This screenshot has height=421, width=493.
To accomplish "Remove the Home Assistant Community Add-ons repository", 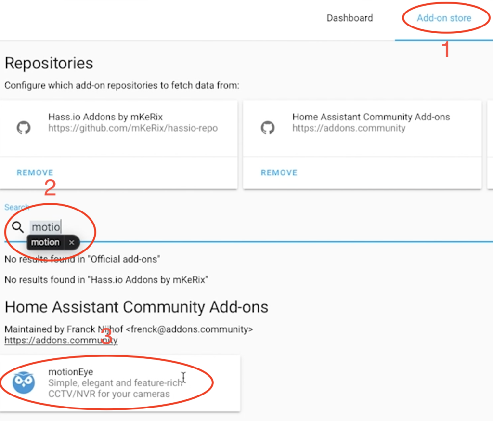I will coord(279,172).
